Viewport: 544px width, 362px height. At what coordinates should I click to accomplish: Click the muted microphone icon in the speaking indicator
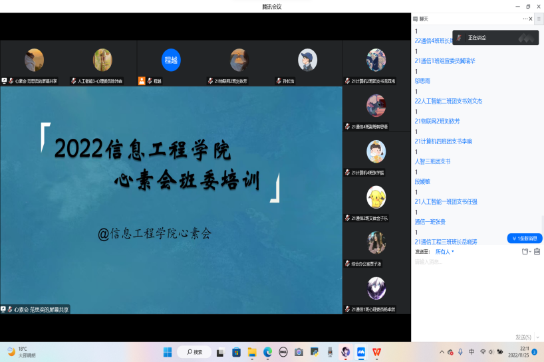459,38
